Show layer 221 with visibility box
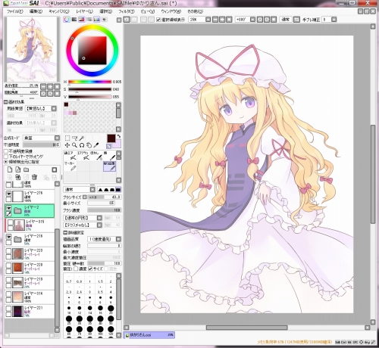This screenshot has height=348, width=379. pos(8,308)
